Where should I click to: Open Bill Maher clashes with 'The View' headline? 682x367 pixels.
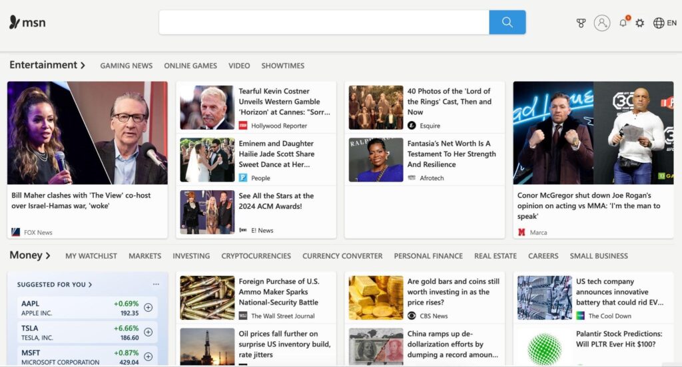pyautogui.click(x=81, y=200)
